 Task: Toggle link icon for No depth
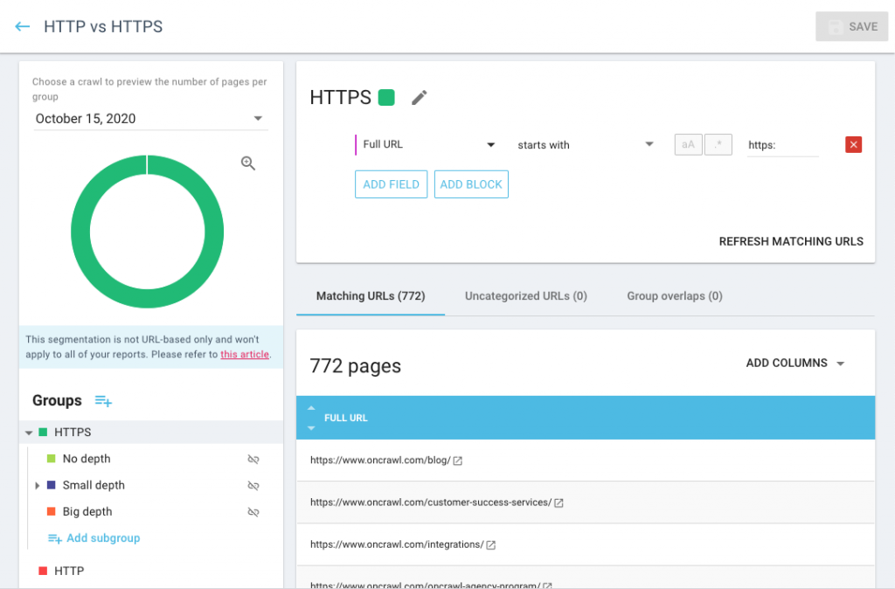253,459
